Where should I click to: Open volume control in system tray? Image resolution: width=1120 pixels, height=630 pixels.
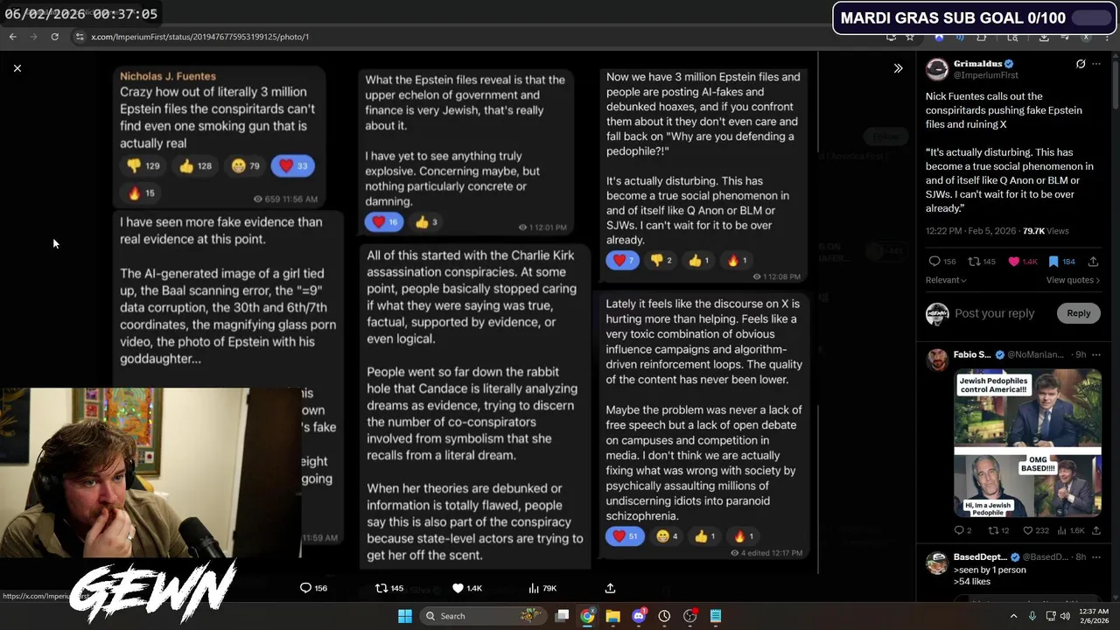(1065, 616)
